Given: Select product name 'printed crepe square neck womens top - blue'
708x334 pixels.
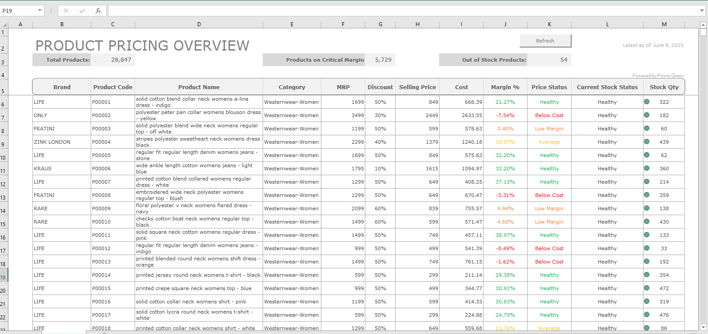Looking at the screenshot, I should click(199, 288).
